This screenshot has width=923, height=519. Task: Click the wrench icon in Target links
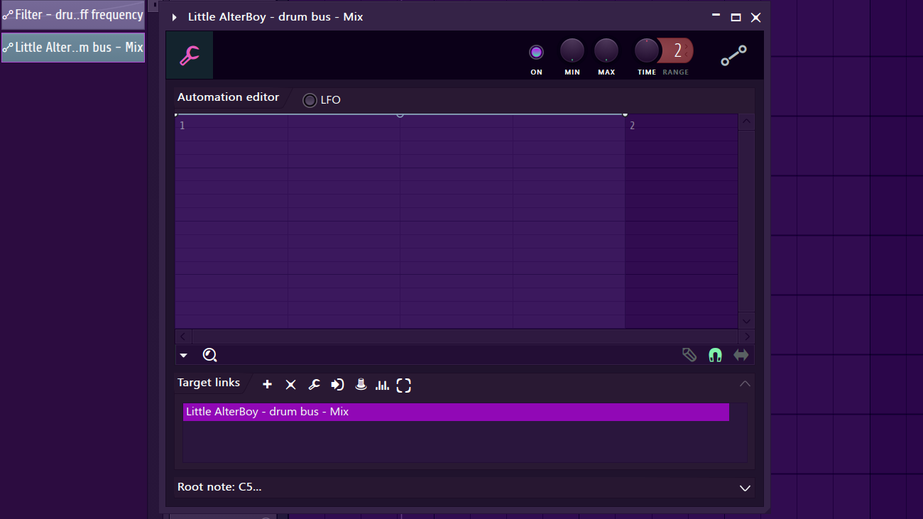[314, 385]
